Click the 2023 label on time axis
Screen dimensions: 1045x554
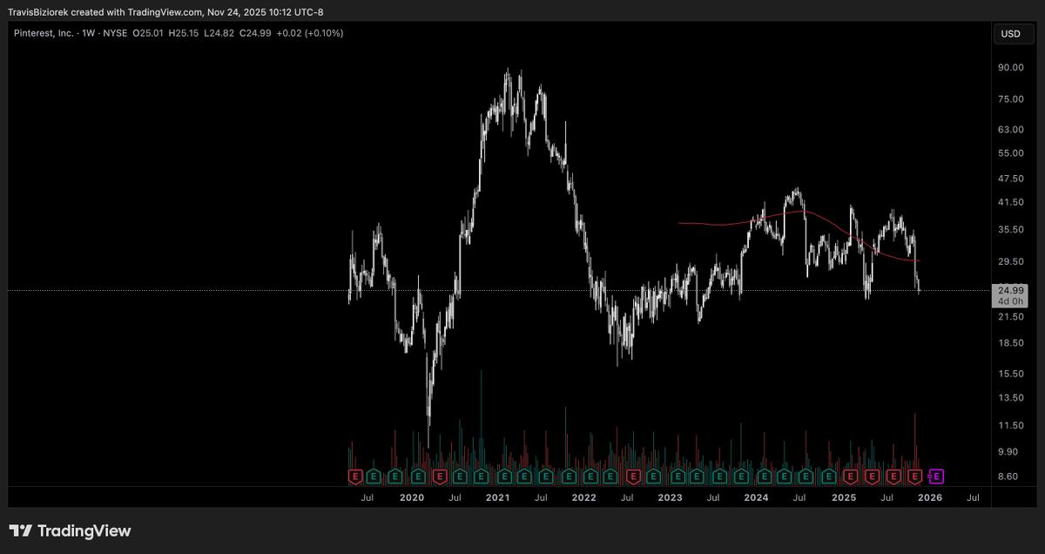point(670,497)
